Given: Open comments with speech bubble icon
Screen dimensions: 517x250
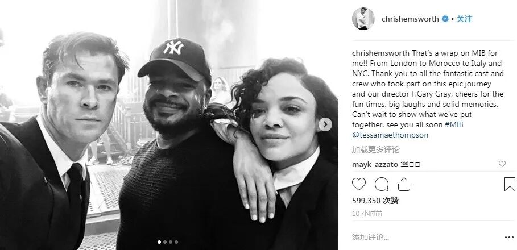Looking at the screenshot, I should coord(382,184).
